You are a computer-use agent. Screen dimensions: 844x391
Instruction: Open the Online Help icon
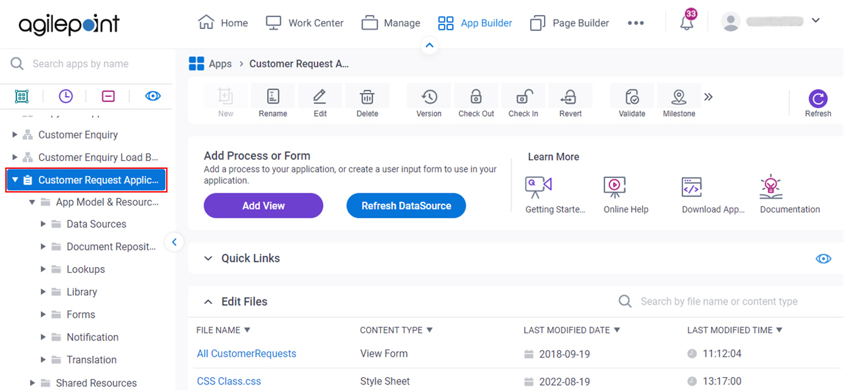tap(615, 187)
